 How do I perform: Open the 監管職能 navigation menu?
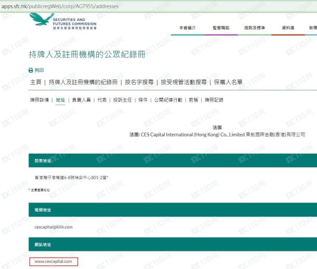pyautogui.click(x=221, y=28)
